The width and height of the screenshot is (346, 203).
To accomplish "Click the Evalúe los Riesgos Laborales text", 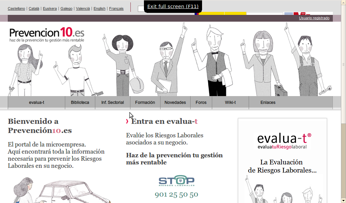I will pos(165,139).
